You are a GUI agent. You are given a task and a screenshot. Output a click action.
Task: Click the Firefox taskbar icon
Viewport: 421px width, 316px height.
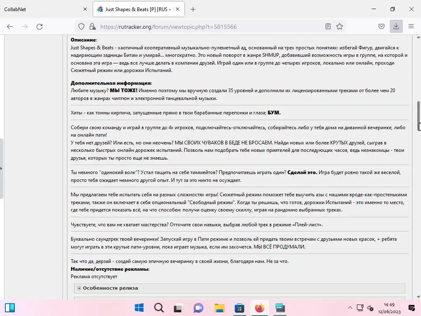point(259,308)
